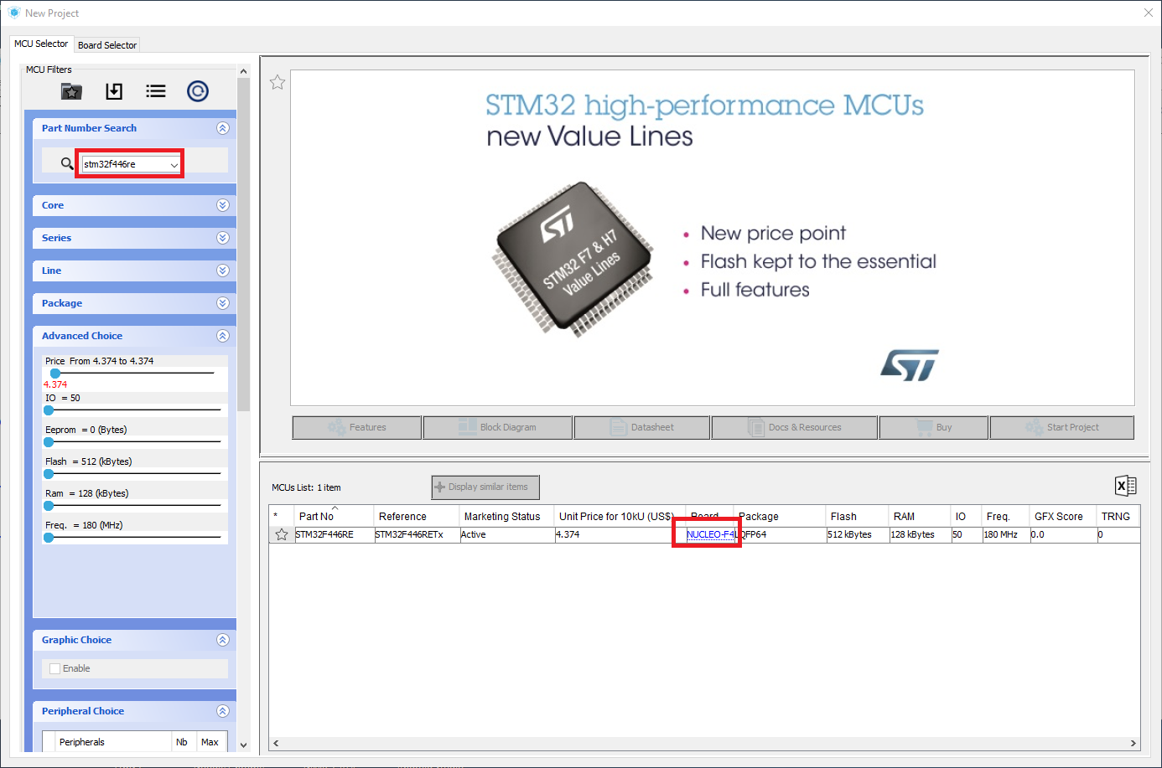Export MCUs list using the Excel icon

click(1126, 486)
